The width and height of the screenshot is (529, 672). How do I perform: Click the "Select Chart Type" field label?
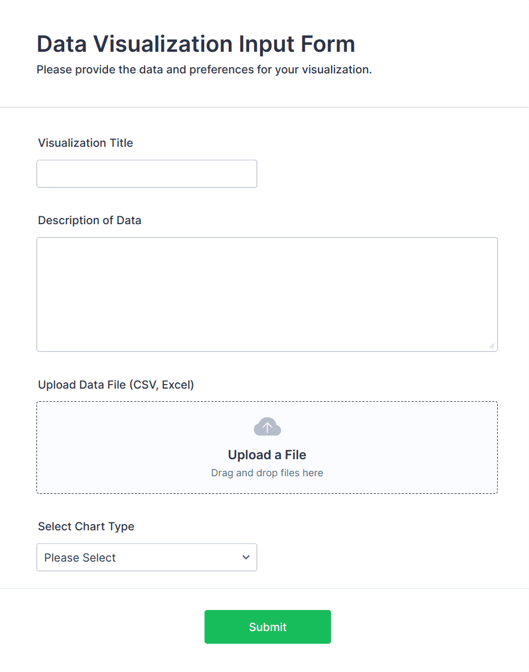[x=86, y=526]
